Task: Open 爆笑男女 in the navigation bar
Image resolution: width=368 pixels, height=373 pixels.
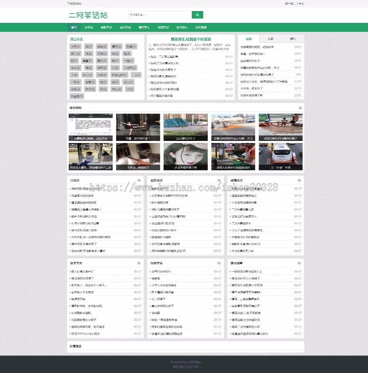Action: (x=144, y=27)
